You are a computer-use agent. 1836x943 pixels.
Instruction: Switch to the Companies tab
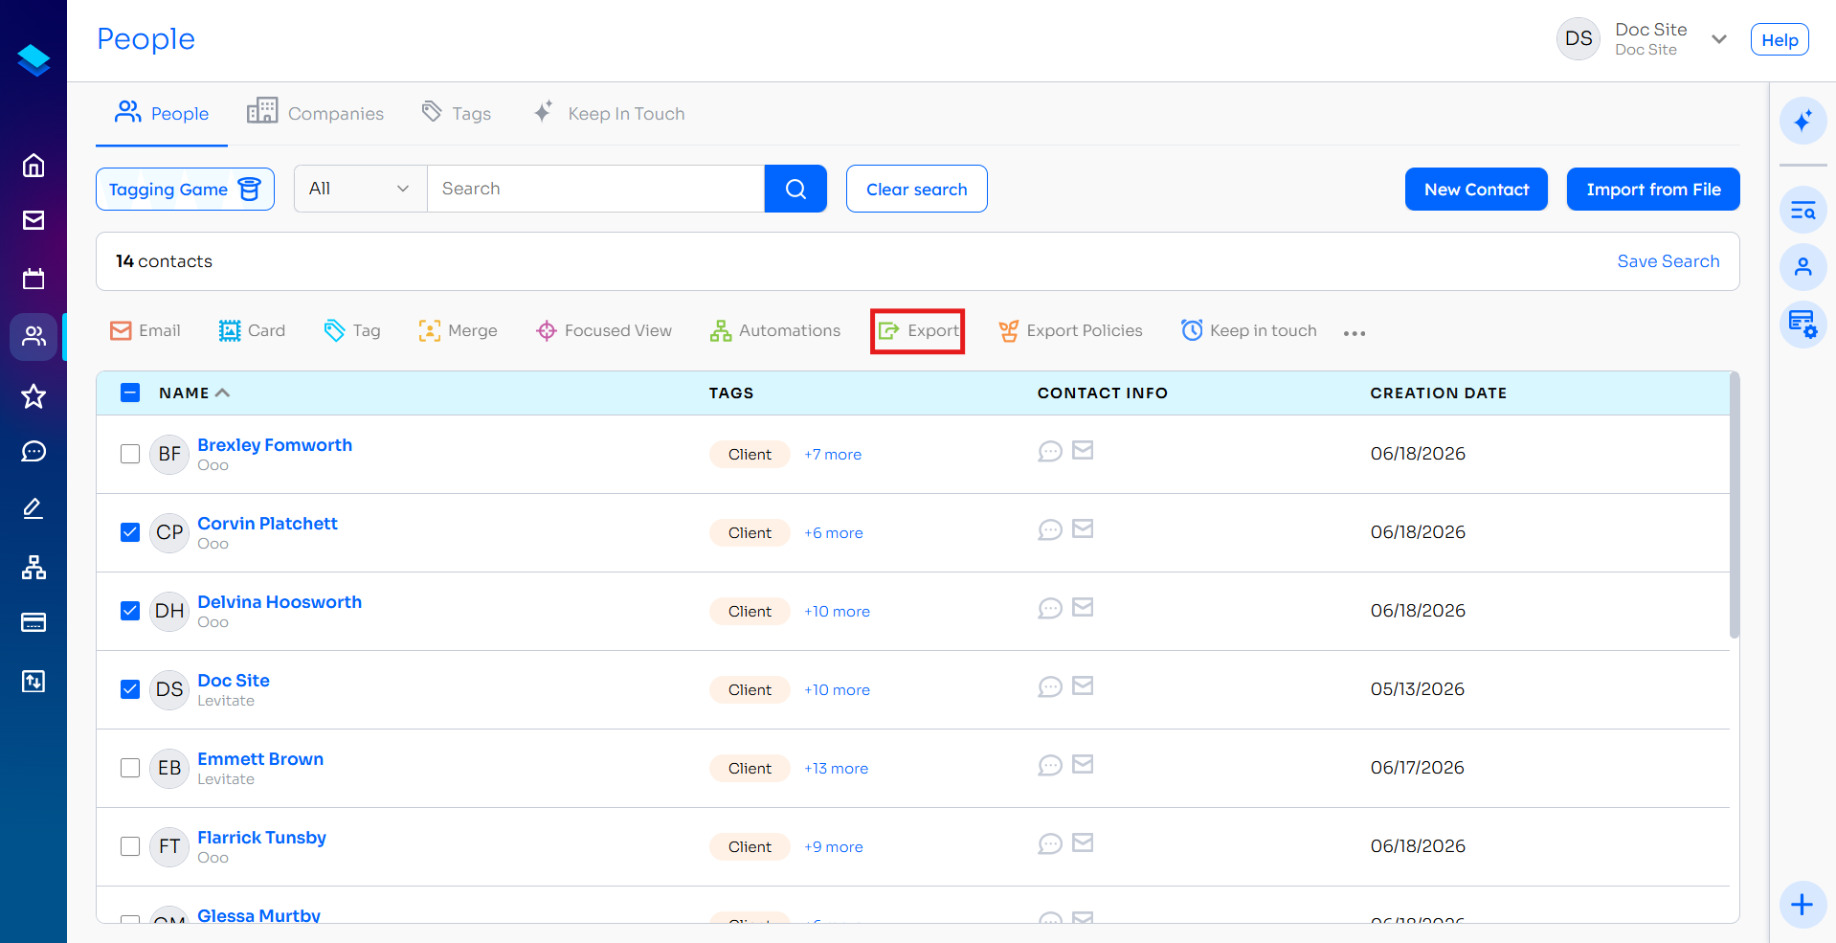[x=315, y=113]
